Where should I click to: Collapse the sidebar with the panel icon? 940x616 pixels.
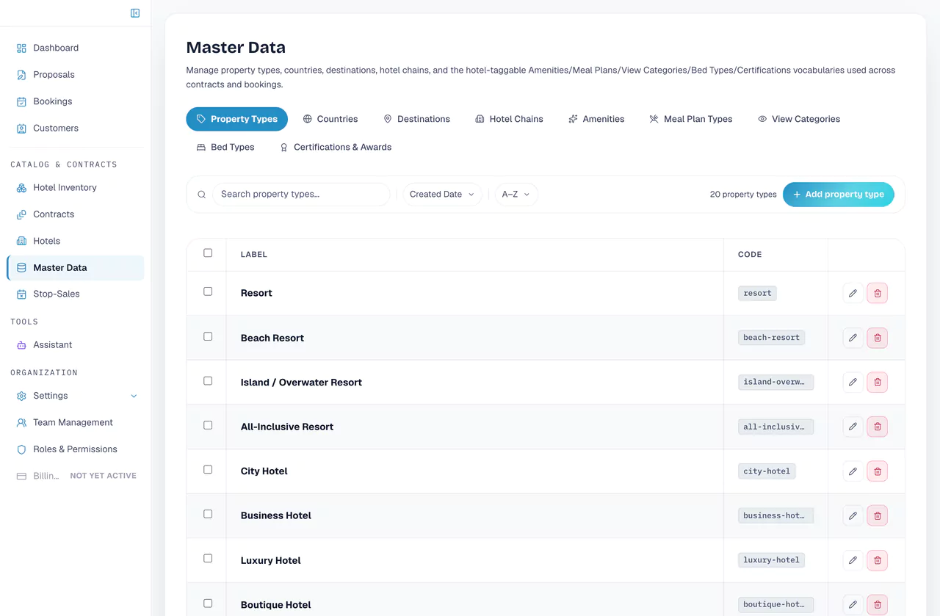tap(135, 13)
